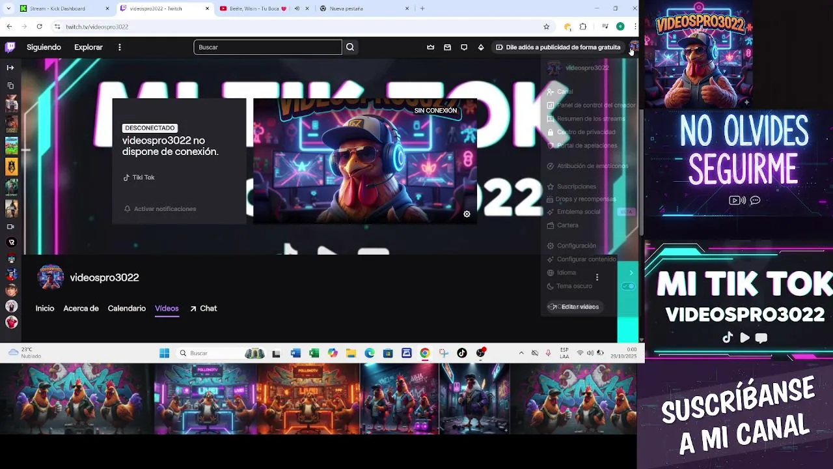Viewport: 833px width, 469px height.
Task: Go to the Twitch home logo
Action: click(x=10, y=47)
